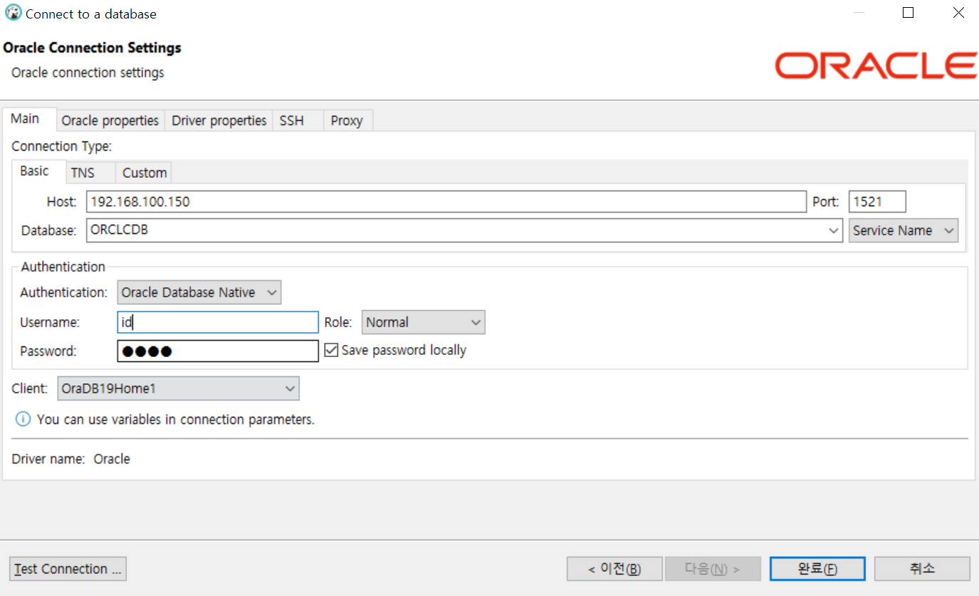Expand the Authentication method dropdown
The image size is (979, 596).
point(199,292)
